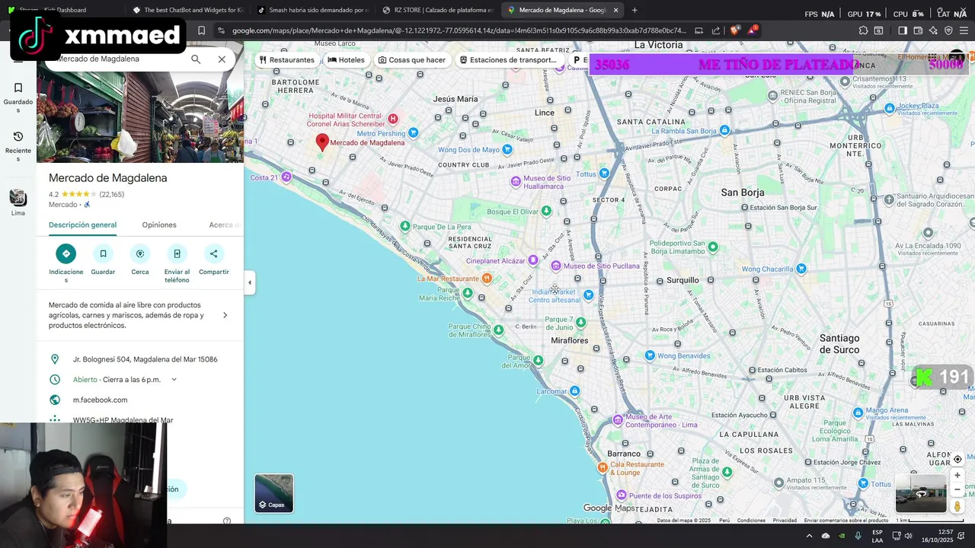Select Museo de Sitio Pucllana marker

click(x=556, y=266)
